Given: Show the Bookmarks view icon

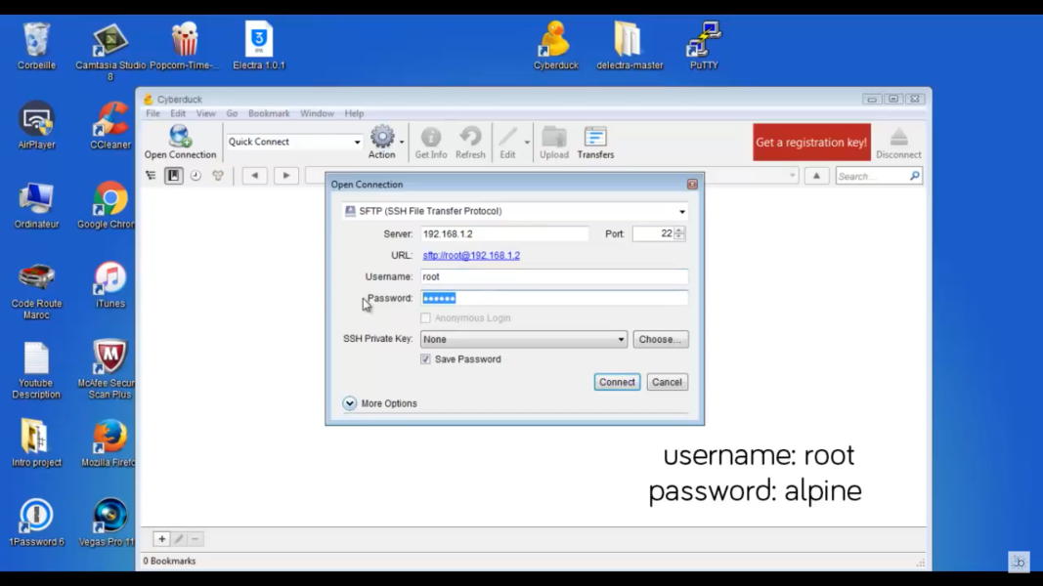Looking at the screenshot, I should [174, 176].
